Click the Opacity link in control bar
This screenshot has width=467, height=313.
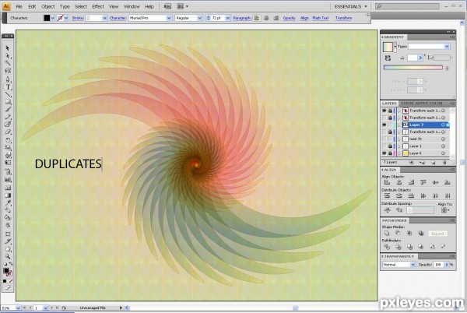[x=289, y=18]
